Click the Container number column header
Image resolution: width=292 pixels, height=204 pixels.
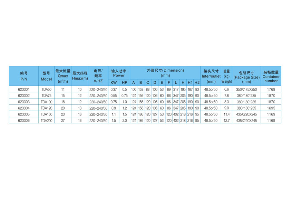coord(271,76)
